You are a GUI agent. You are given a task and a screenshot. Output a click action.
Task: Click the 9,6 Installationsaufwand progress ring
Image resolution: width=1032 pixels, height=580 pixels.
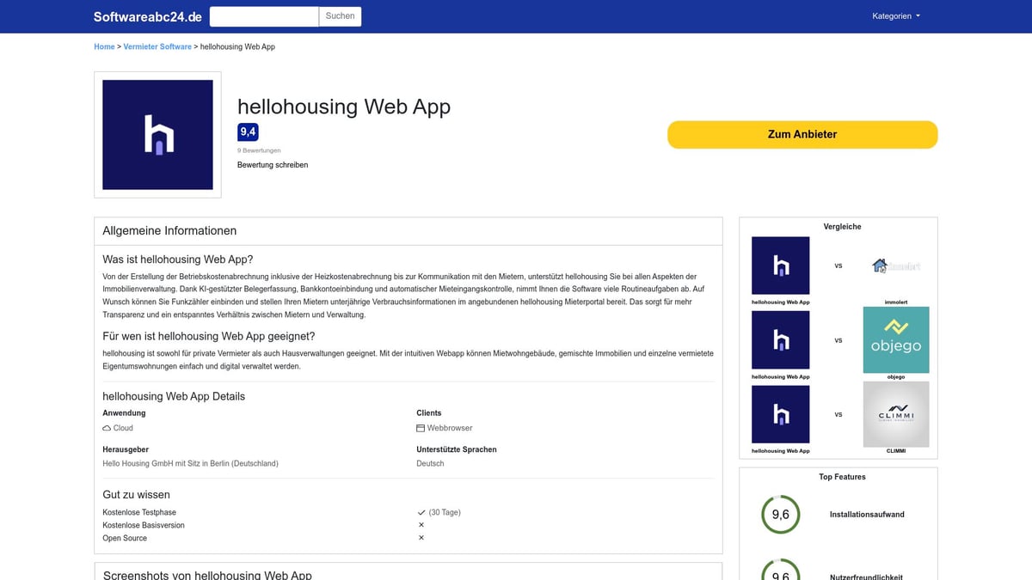tap(779, 514)
